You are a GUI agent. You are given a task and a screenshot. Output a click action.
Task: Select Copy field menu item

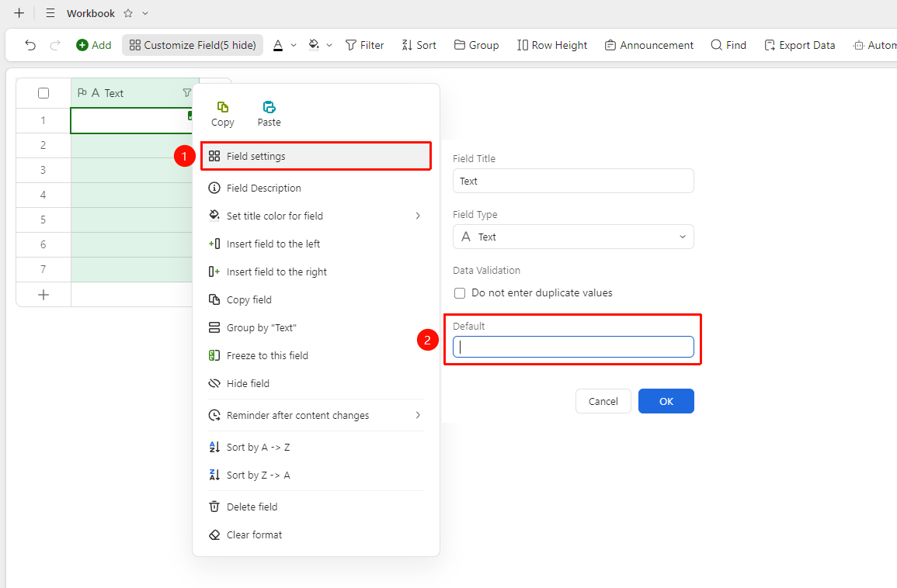(316, 300)
